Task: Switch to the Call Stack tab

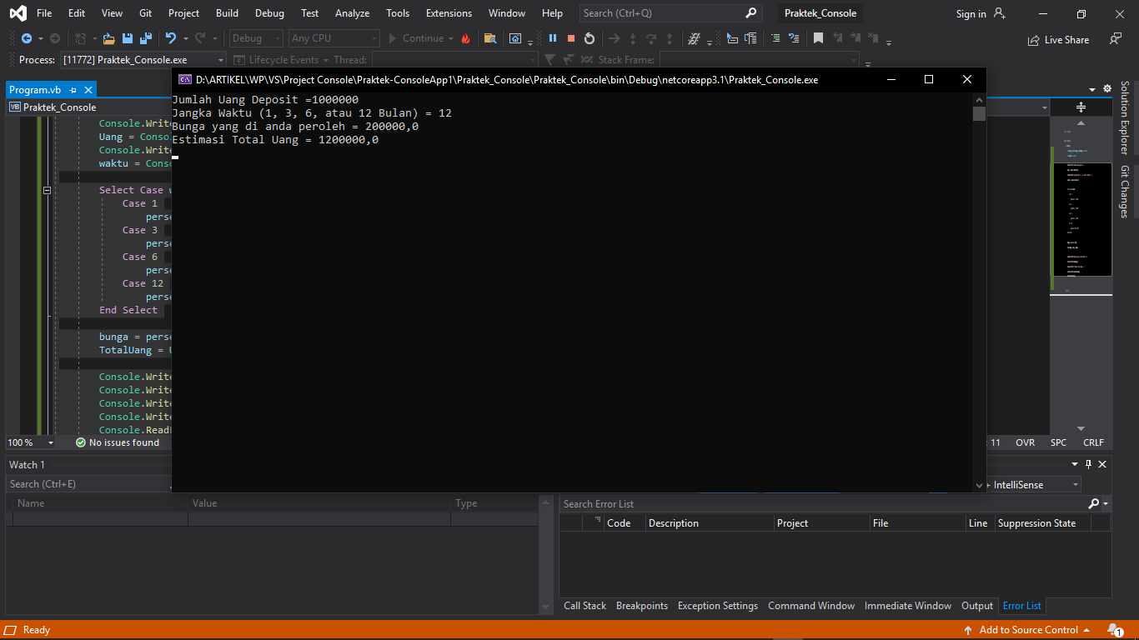Action: tap(585, 606)
